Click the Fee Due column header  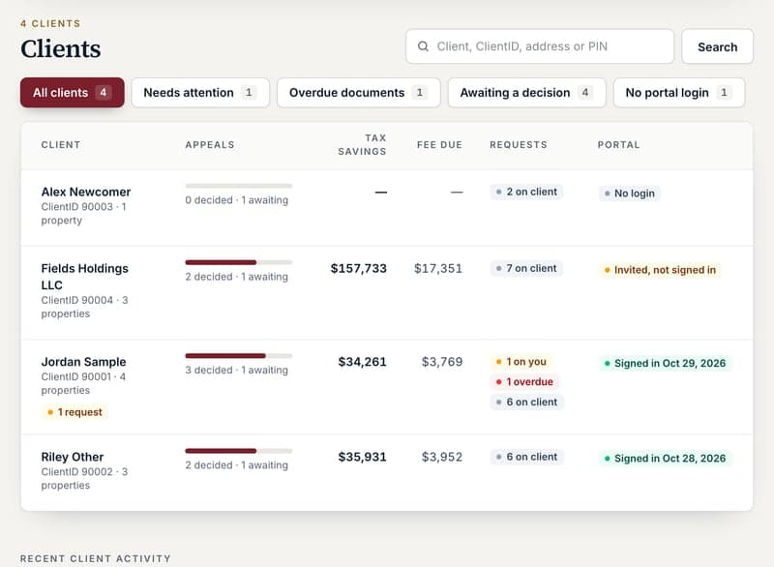(439, 145)
